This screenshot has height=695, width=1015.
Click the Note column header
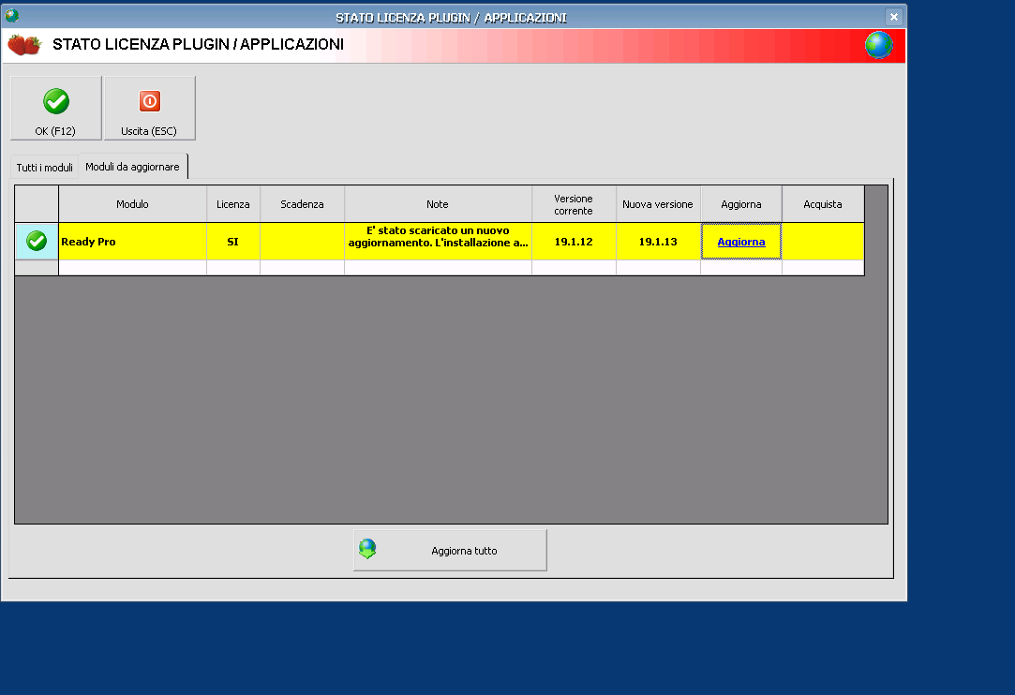[x=439, y=204]
